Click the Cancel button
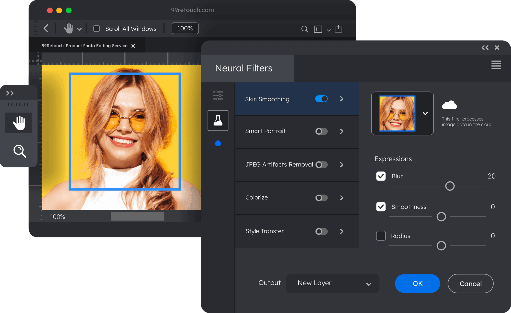 (x=470, y=284)
